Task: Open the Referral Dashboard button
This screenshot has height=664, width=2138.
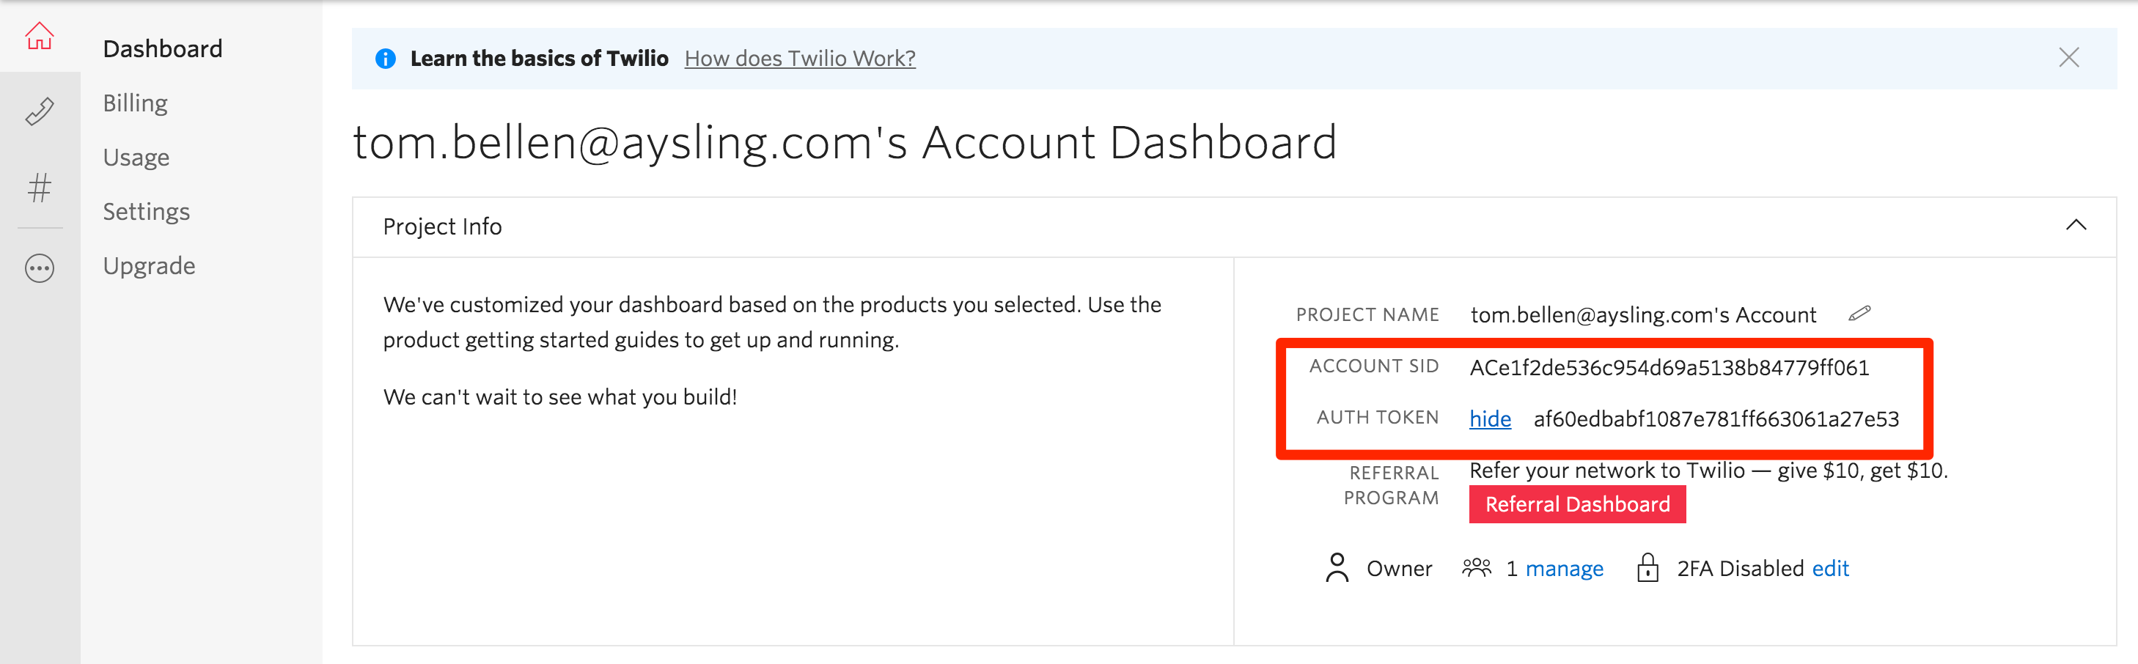Action: [1577, 505]
